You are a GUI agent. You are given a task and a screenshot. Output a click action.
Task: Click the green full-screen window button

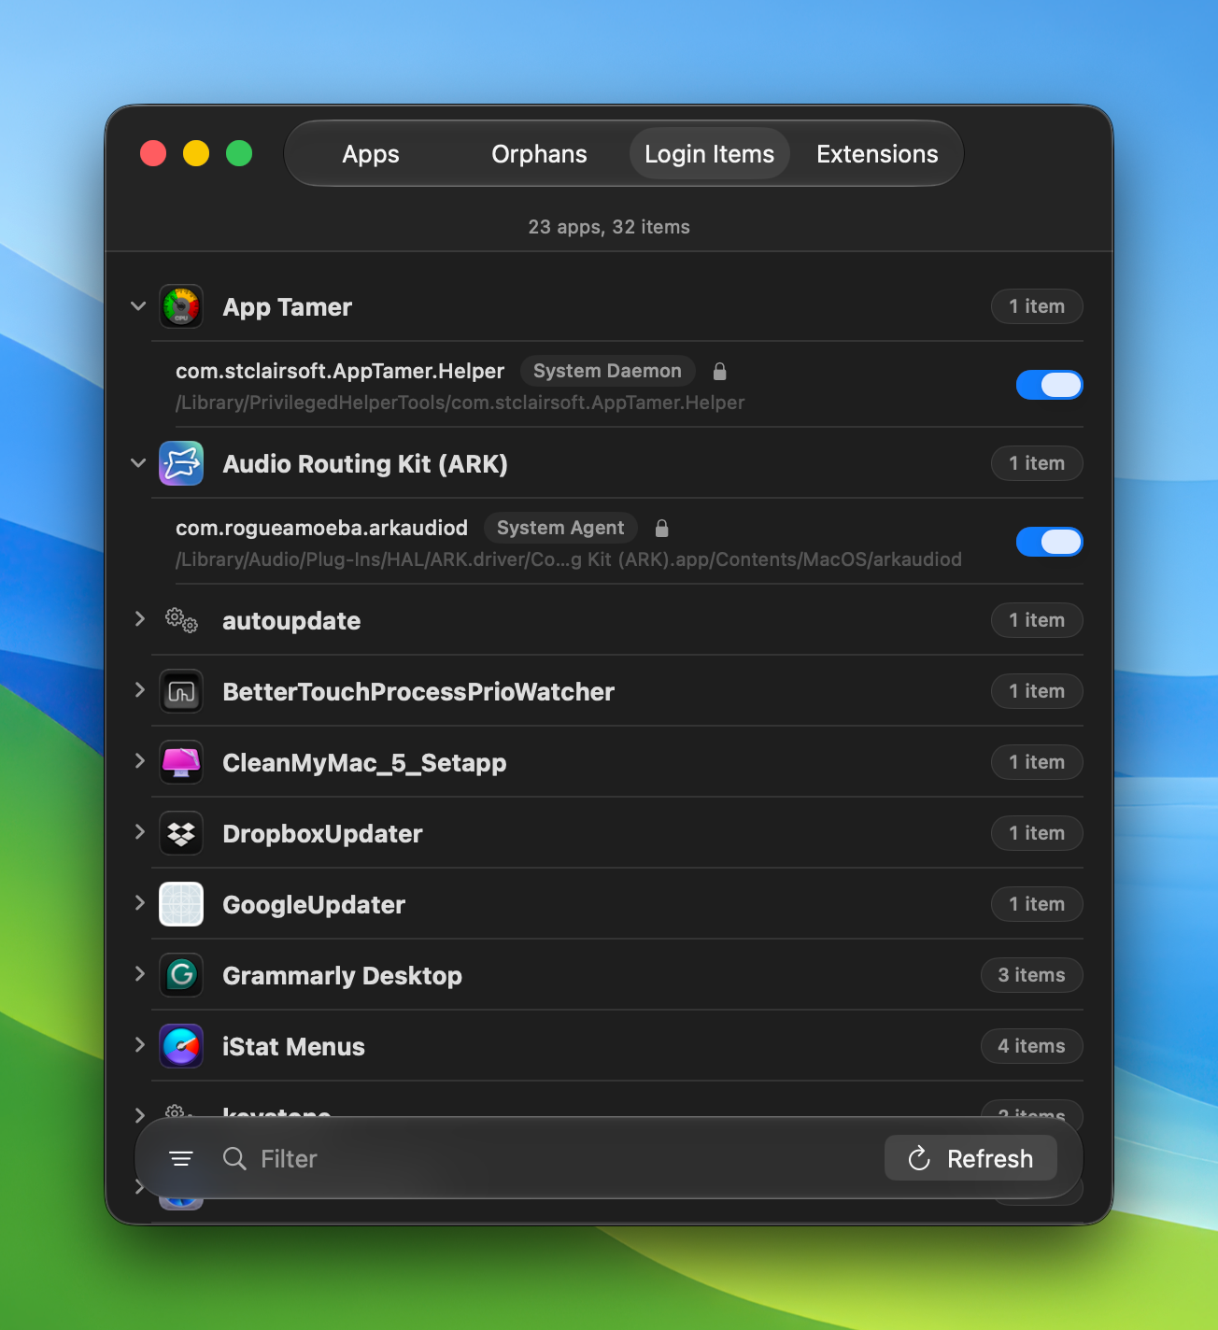point(239,153)
